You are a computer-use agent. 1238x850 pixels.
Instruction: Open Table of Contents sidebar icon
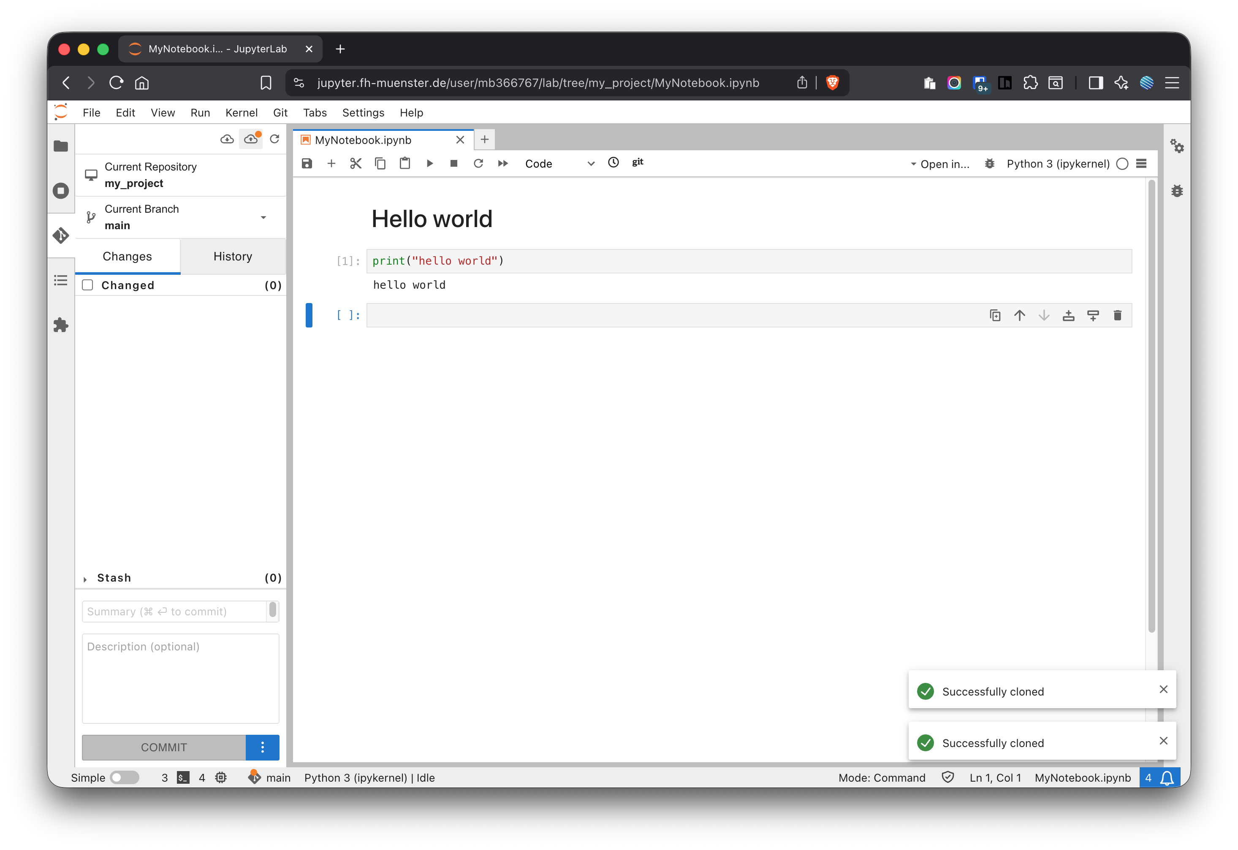click(x=61, y=280)
